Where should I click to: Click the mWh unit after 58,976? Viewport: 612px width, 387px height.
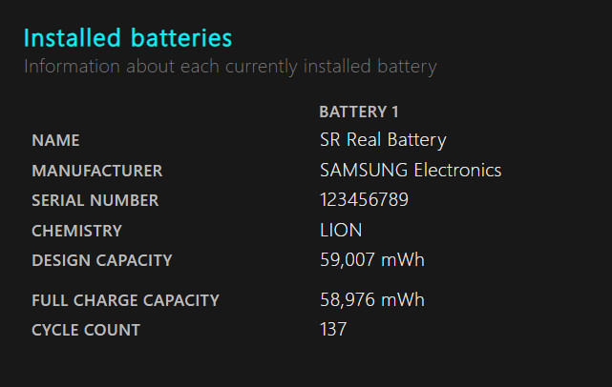[403, 300]
